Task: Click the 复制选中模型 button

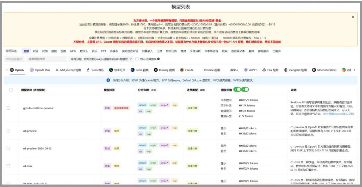Action: coord(14,59)
